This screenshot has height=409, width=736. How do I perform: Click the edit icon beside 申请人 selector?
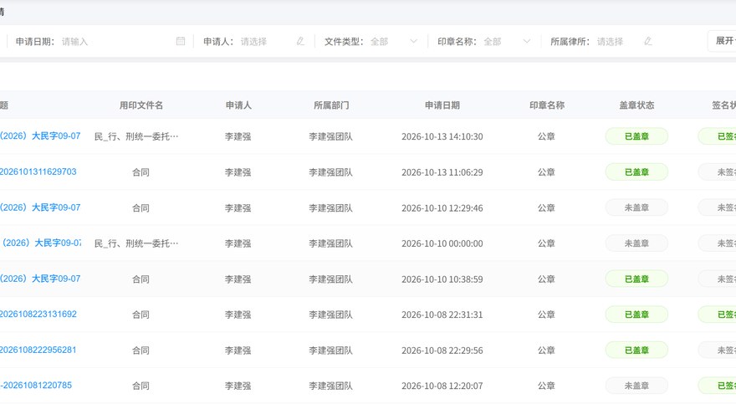[x=300, y=41]
